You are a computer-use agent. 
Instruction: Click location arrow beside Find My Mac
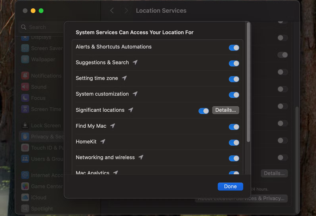coord(113,126)
